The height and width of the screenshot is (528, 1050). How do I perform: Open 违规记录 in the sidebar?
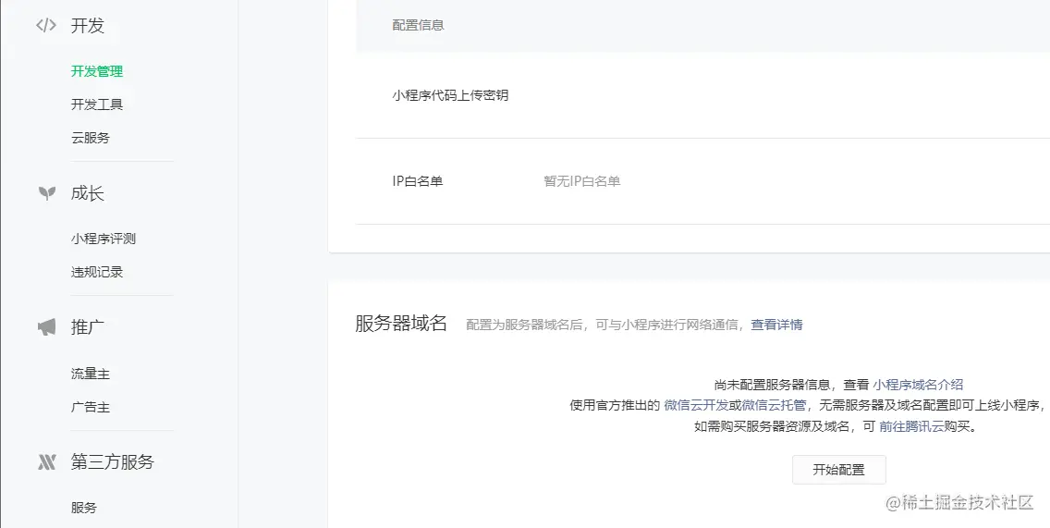(97, 272)
